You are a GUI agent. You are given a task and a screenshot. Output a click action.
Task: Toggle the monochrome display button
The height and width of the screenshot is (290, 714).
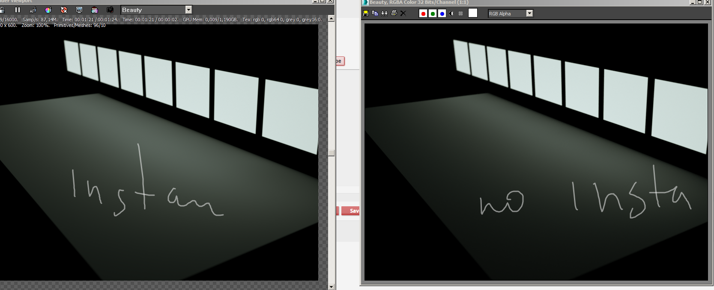point(461,14)
